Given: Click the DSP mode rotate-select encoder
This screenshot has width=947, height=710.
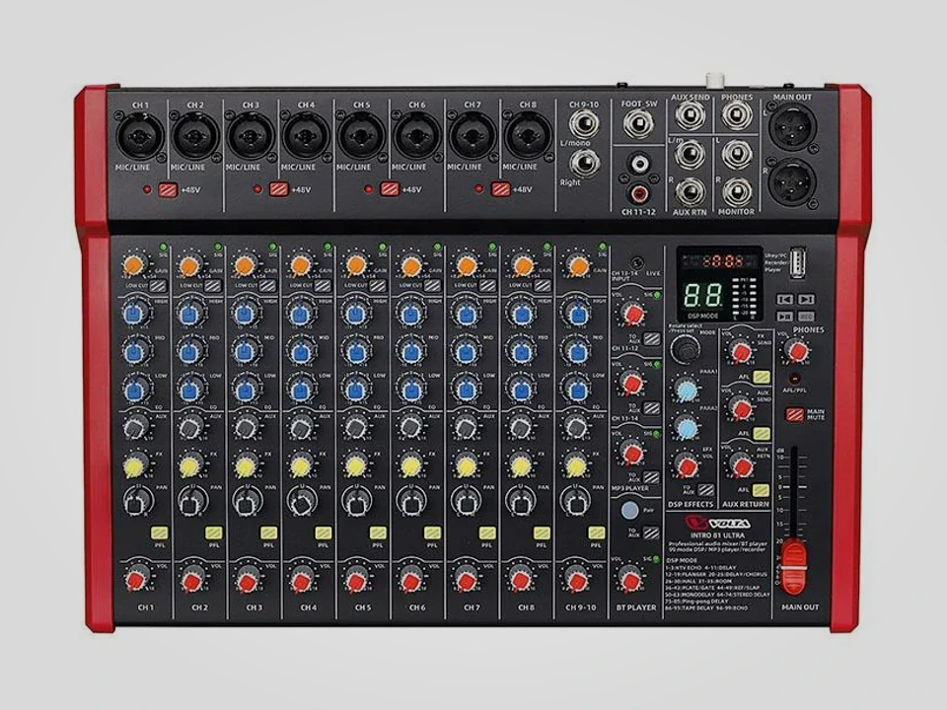Looking at the screenshot, I should (686, 349).
